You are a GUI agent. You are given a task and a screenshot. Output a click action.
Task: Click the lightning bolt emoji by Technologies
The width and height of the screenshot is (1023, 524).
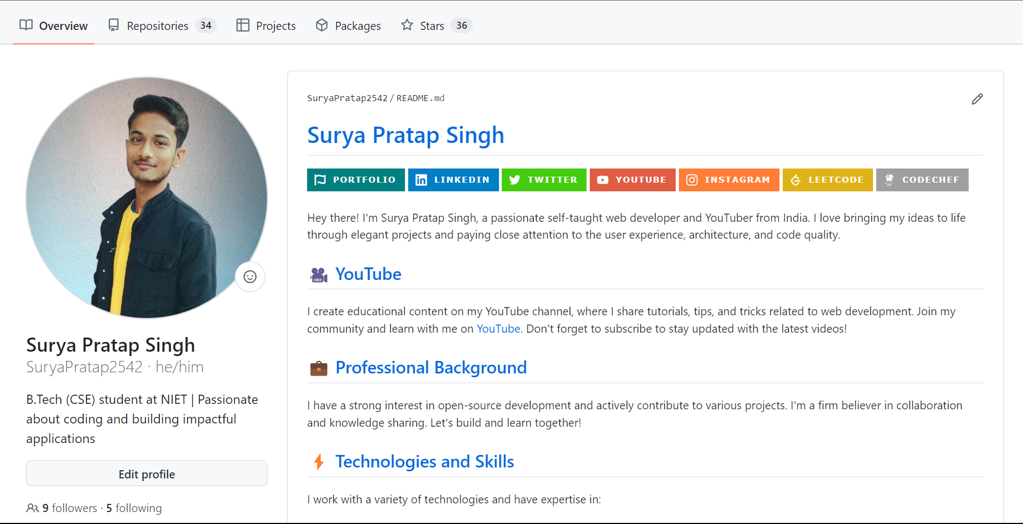[319, 462]
